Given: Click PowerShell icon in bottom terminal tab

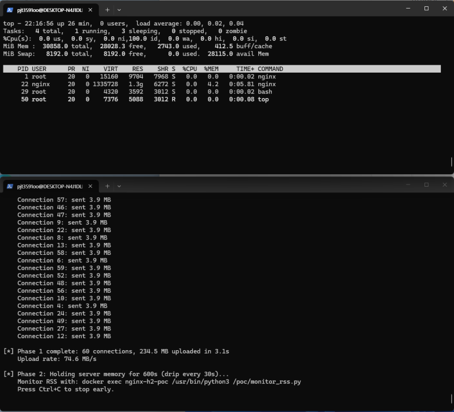Looking at the screenshot, I should pos(10,187).
